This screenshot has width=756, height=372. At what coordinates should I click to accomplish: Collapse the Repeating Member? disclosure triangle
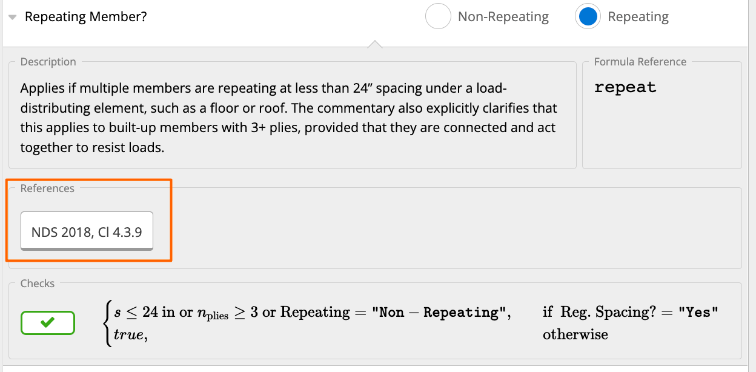(13, 18)
